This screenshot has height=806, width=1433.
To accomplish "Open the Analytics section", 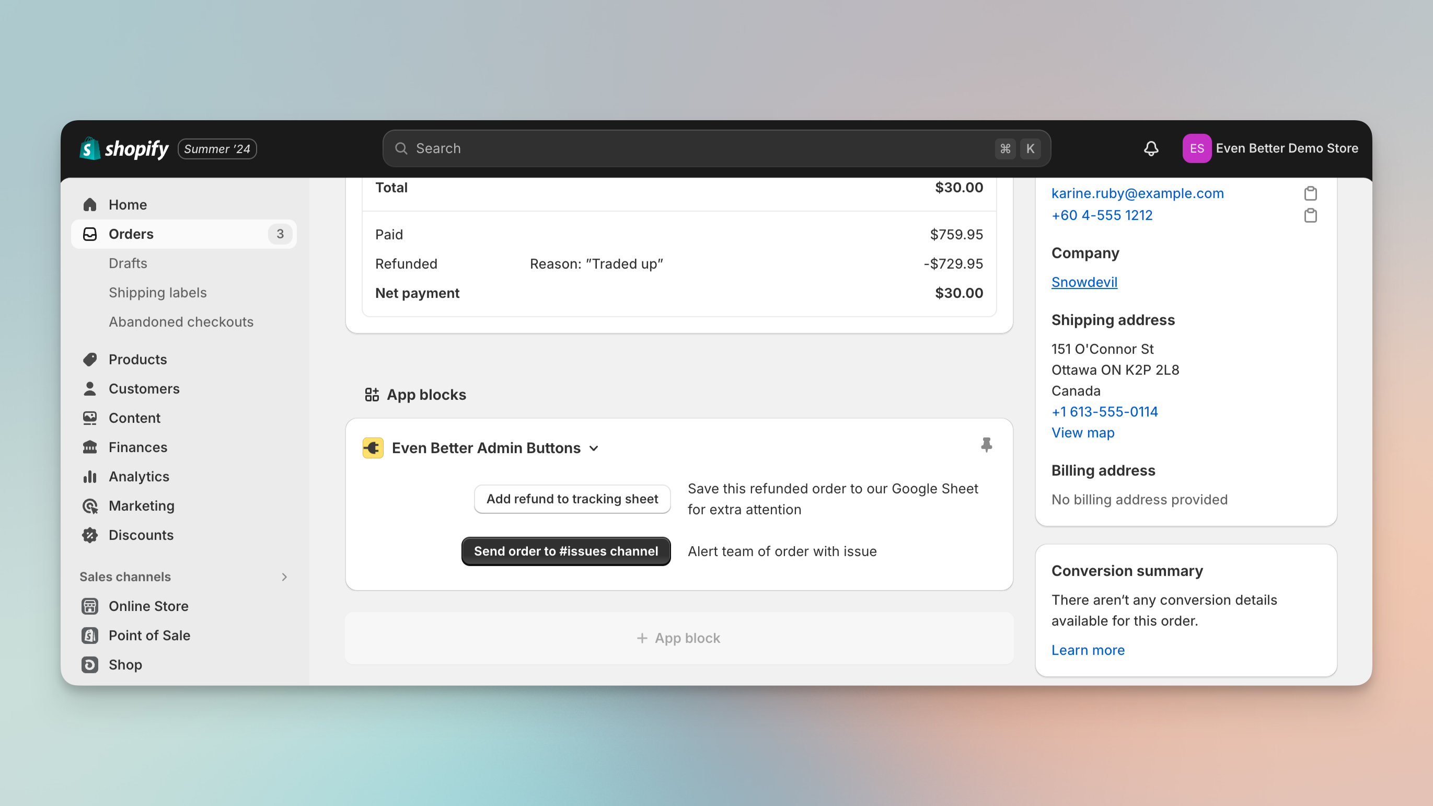I will (x=183, y=477).
